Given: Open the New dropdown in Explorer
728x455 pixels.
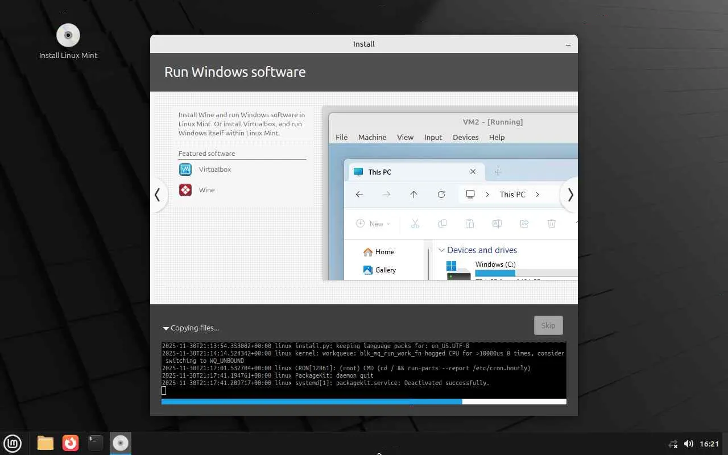Looking at the screenshot, I should (x=373, y=224).
